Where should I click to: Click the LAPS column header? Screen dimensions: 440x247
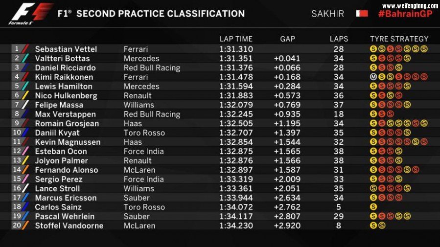[339, 39]
